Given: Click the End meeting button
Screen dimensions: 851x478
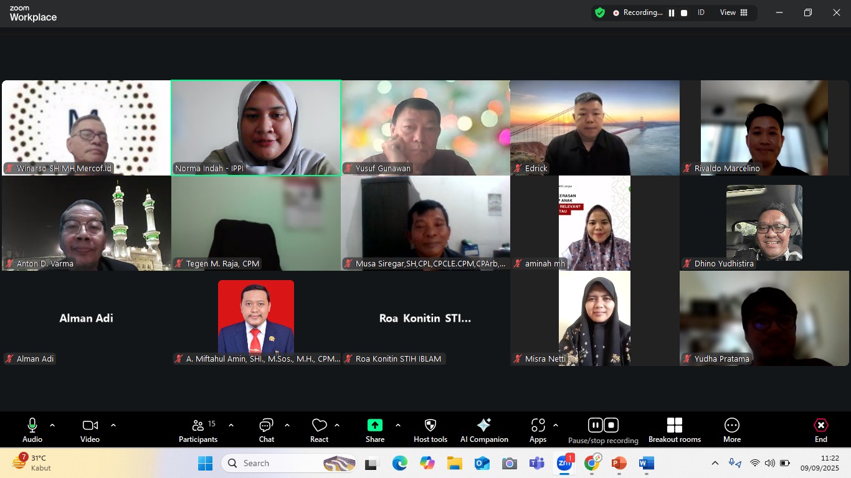Looking at the screenshot, I should click(x=820, y=430).
